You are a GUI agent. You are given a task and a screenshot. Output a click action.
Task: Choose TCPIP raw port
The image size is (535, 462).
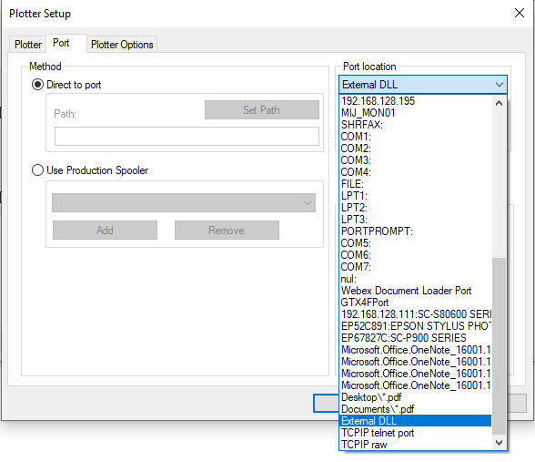point(415,445)
